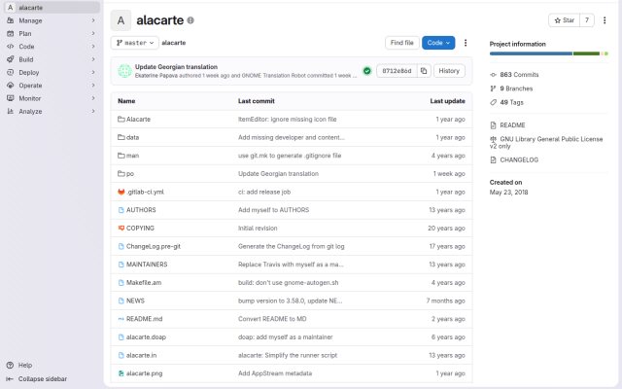
Task: Open the 49 Tags link
Action: pyautogui.click(x=507, y=102)
